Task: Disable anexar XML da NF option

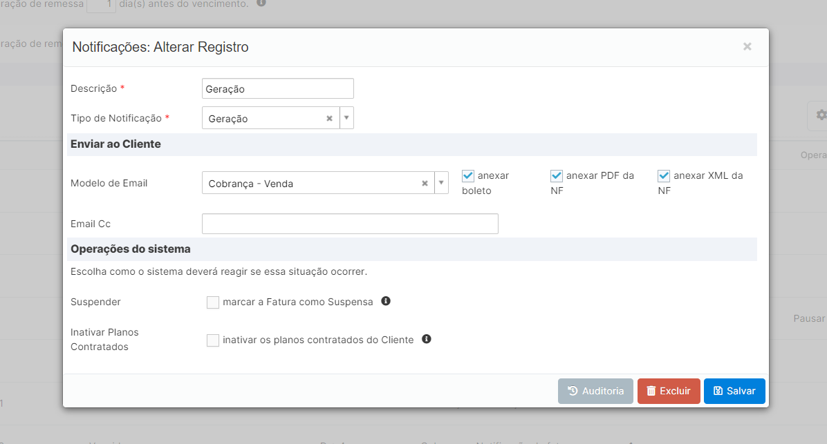Action: coord(664,176)
